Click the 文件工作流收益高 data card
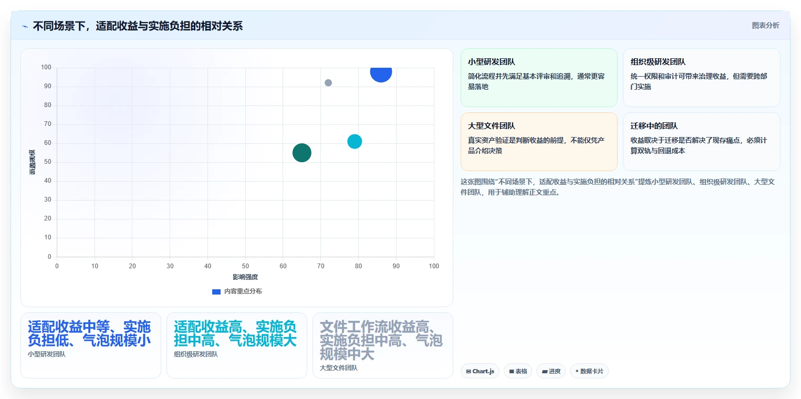801x399 pixels. pos(382,345)
